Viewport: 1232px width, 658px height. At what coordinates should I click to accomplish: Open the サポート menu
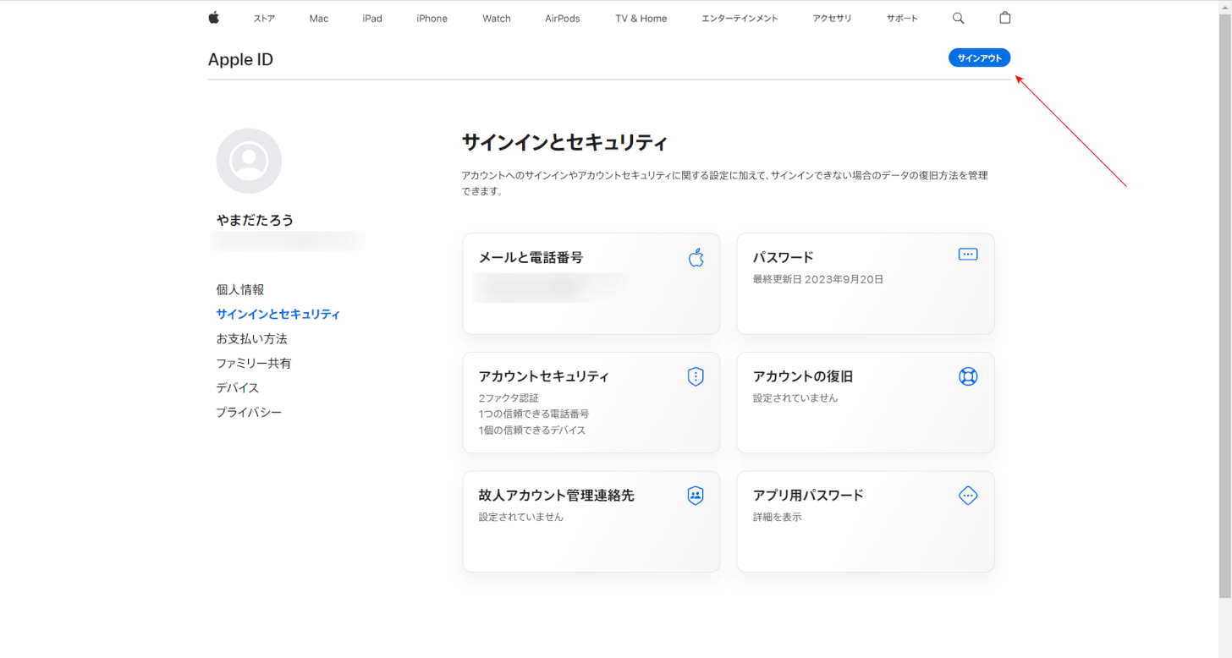[x=902, y=19]
